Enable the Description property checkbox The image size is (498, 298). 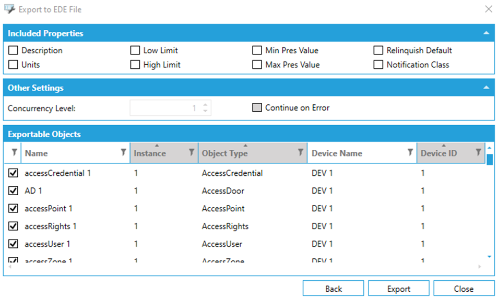(13, 51)
